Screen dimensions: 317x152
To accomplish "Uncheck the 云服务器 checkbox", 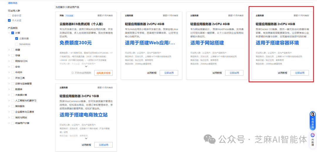I will (x=16, y=38).
